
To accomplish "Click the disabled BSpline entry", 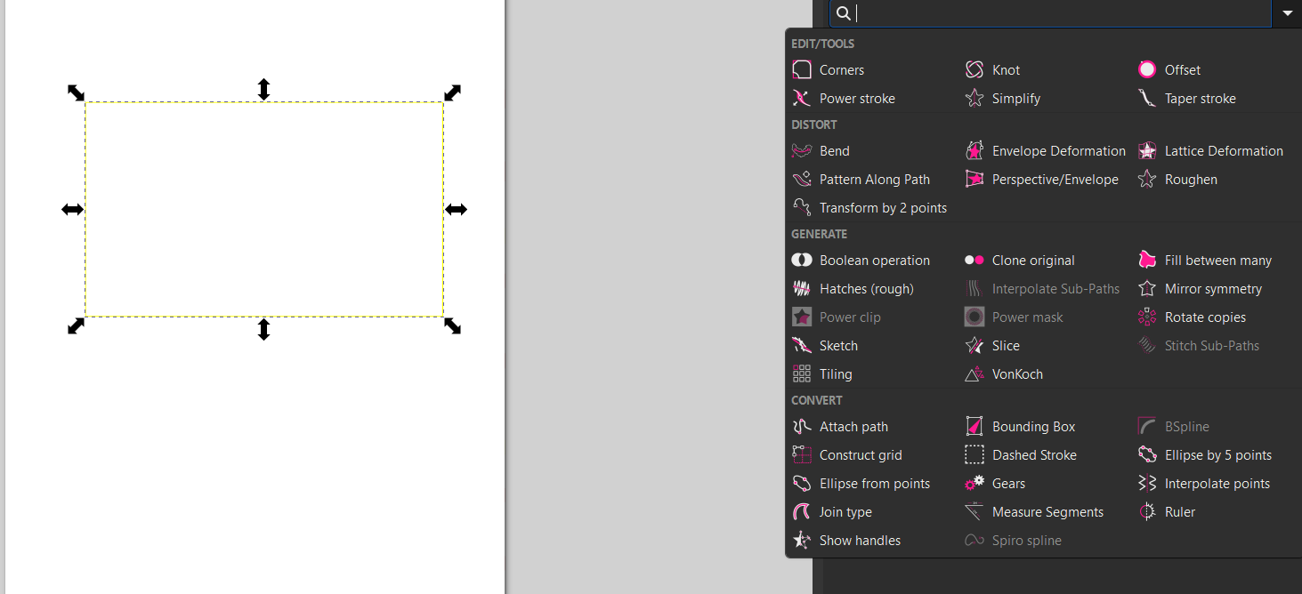I will (1174, 427).
